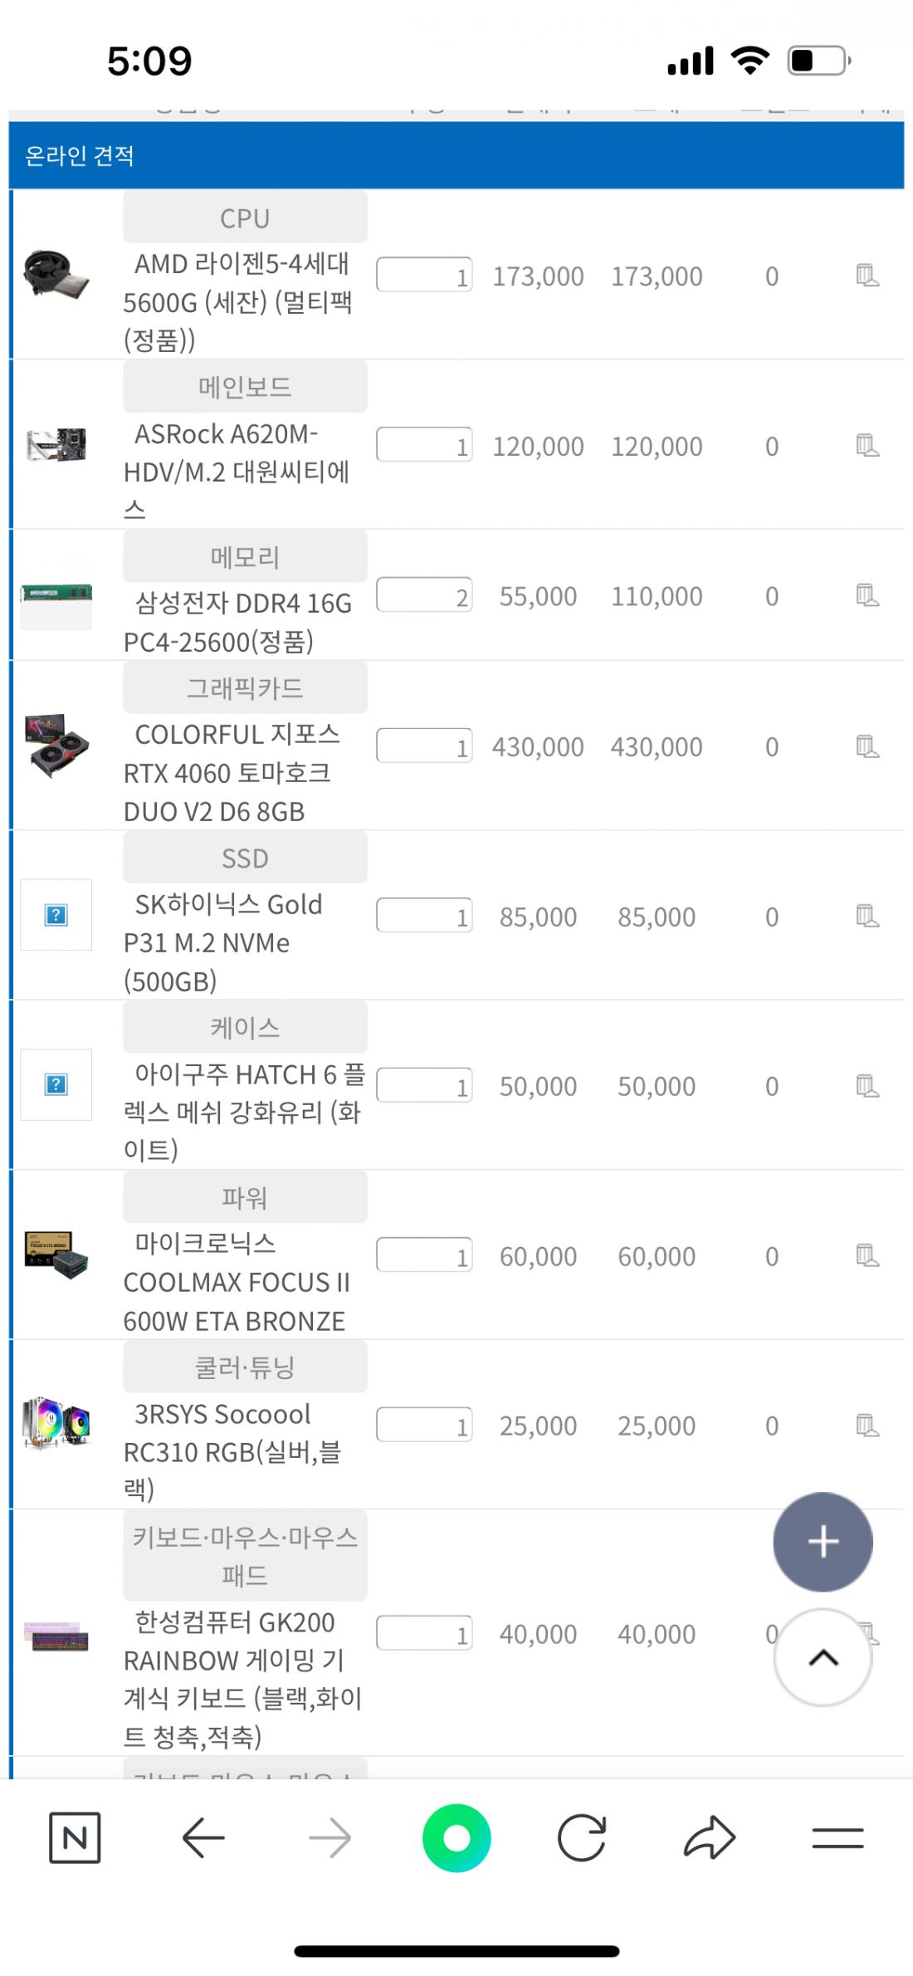Open the browser hamburger menu
This screenshot has width=913, height=1976.
point(837,1838)
